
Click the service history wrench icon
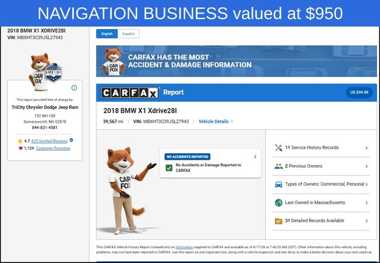(x=278, y=148)
